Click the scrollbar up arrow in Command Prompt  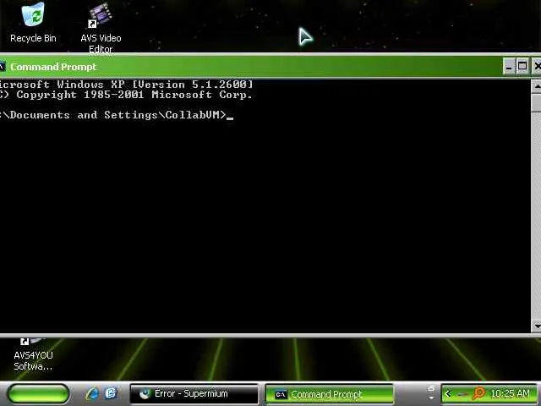[536, 86]
